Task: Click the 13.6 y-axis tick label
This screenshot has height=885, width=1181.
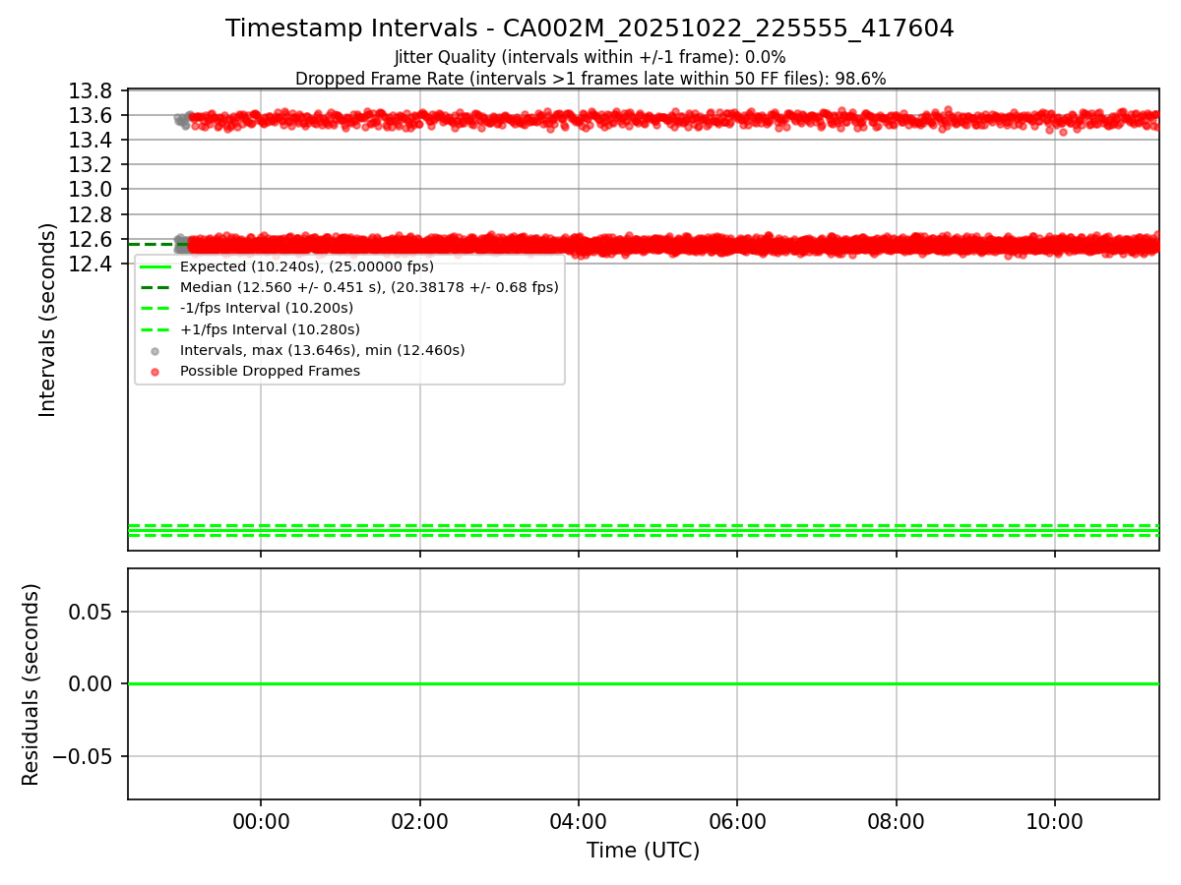Action: (93, 115)
